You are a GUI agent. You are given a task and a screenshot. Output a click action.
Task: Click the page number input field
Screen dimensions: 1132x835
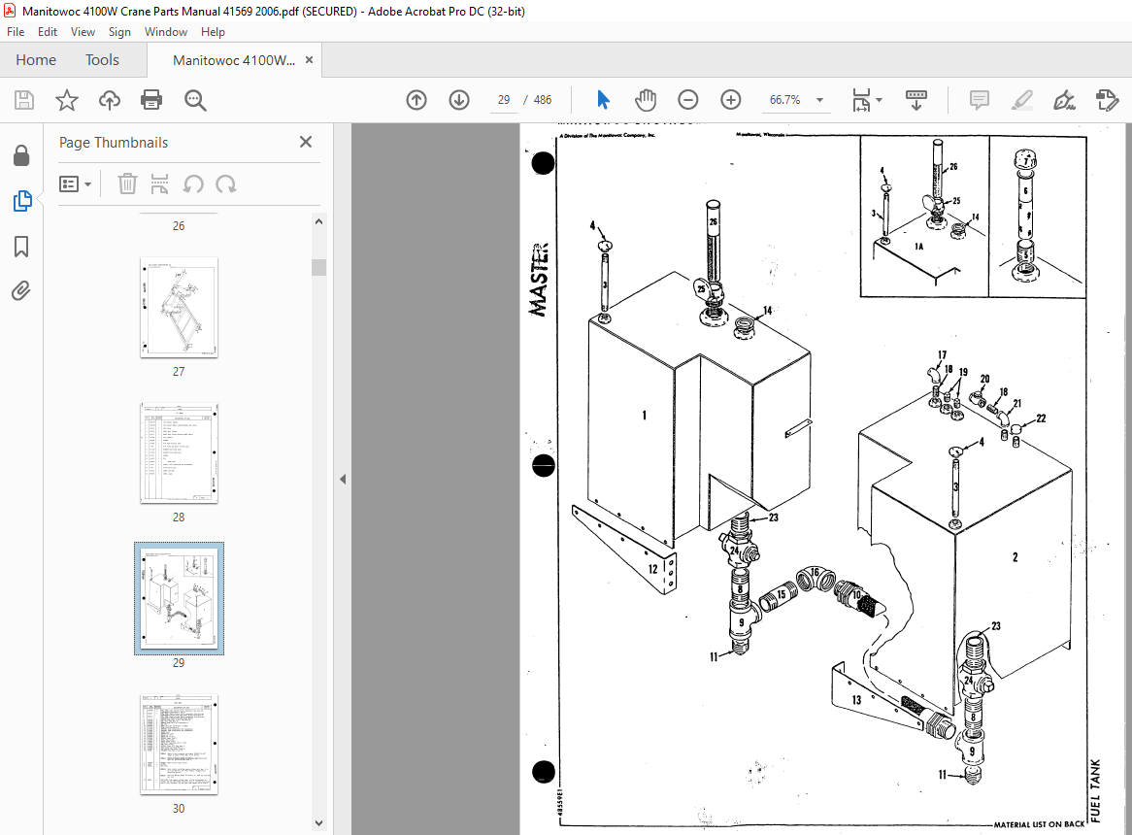click(x=504, y=100)
